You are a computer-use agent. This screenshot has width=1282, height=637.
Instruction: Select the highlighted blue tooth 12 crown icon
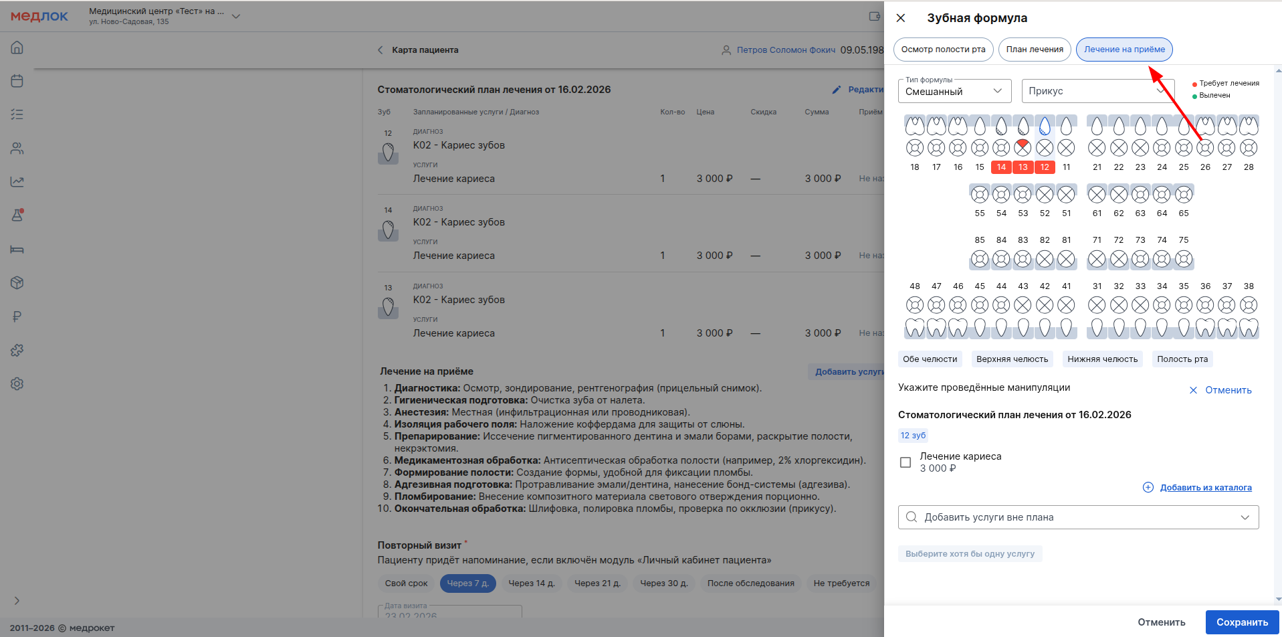(x=1045, y=125)
